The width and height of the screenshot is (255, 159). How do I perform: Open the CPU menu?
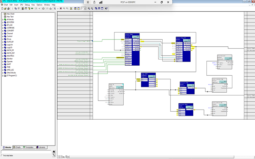[x=21, y=5]
